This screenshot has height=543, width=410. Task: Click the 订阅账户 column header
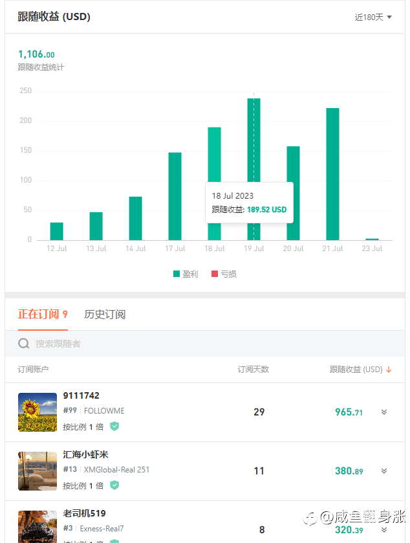pos(33,370)
